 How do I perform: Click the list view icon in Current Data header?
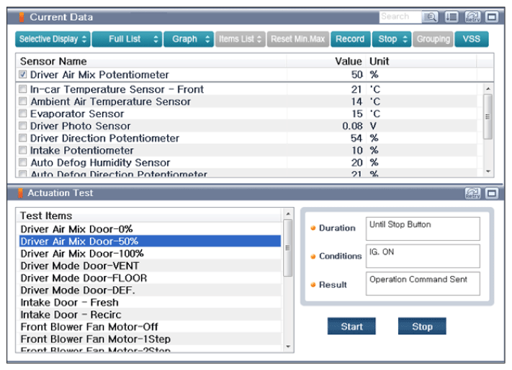coord(452,17)
